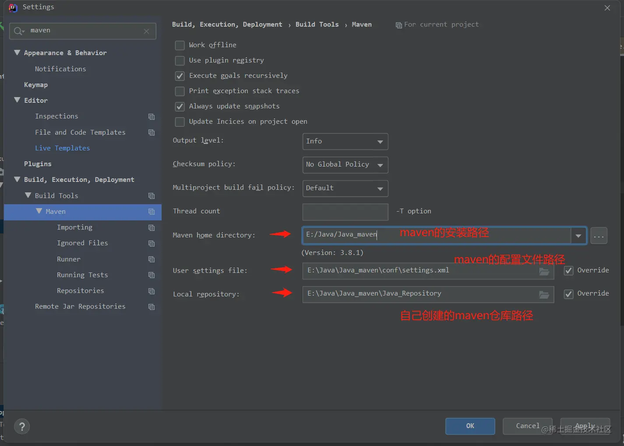This screenshot has width=624, height=446.
Task: Collapse Build, Execution, Deployment node
Action: (17, 179)
